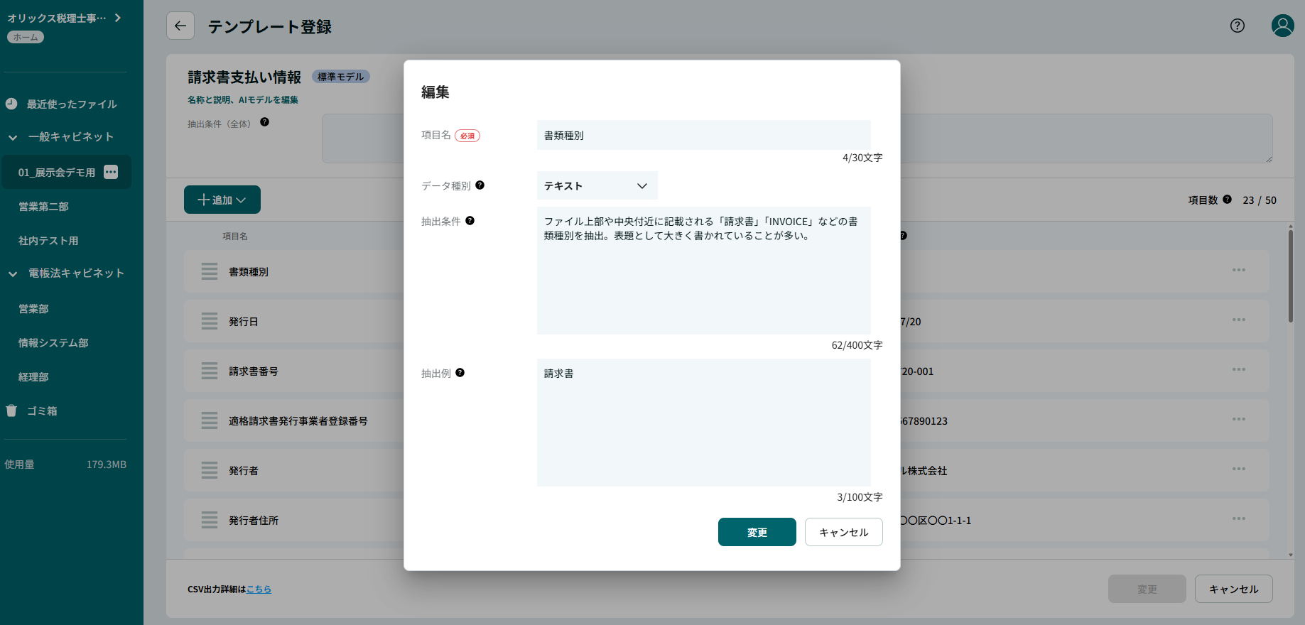Image resolution: width=1305 pixels, height=625 pixels.
Task: Select 情報システム部 in sidebar
Action: click(x=53, y=342)
